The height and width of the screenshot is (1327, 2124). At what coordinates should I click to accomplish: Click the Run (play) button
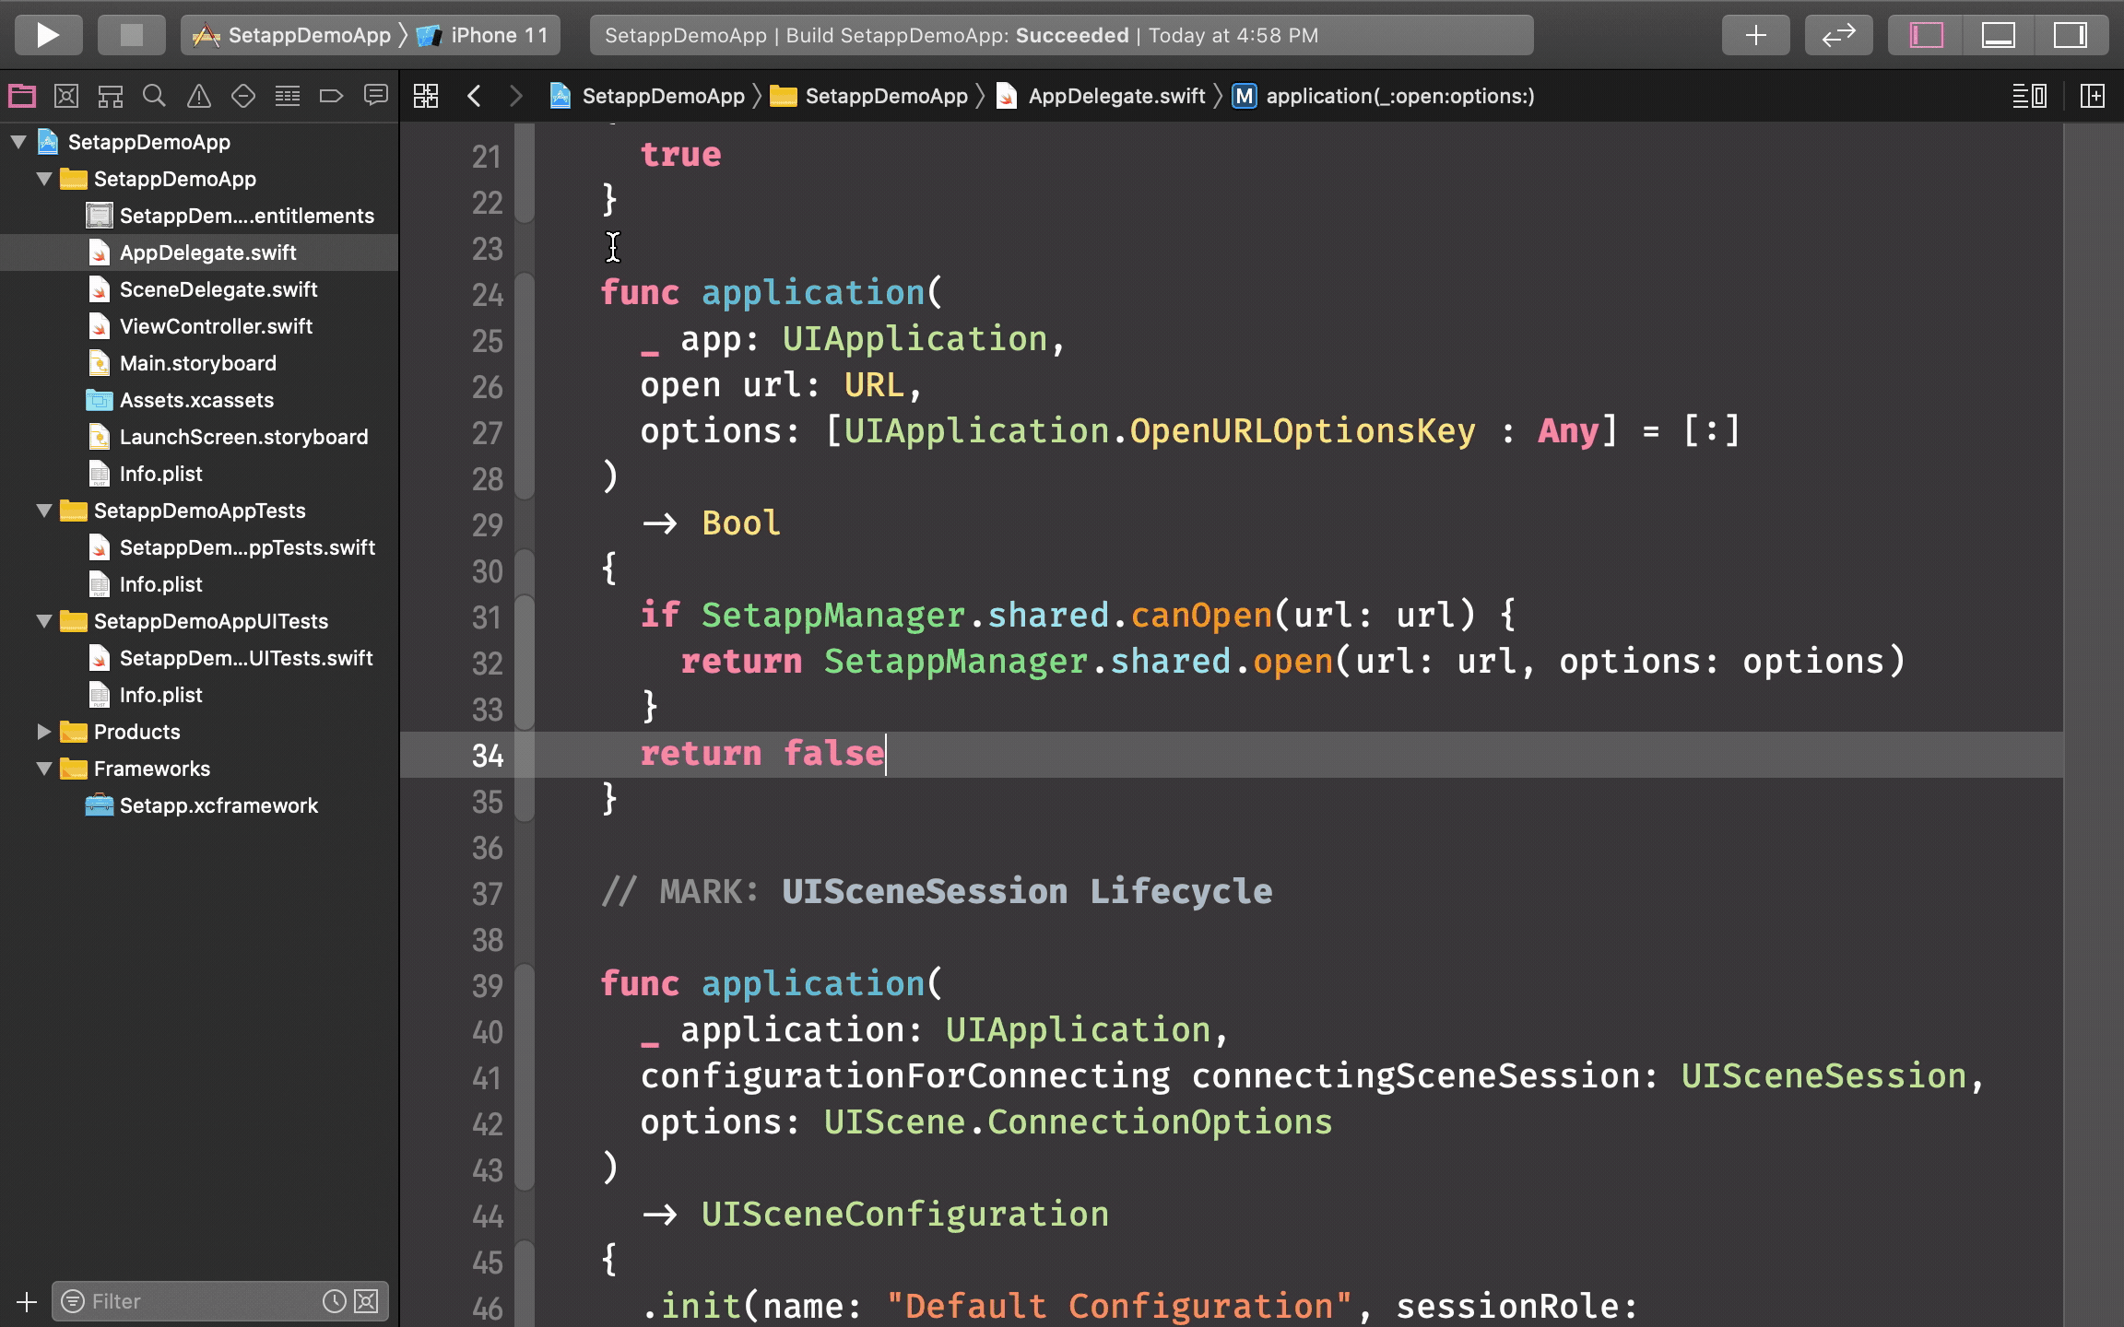tap(48, 35)
